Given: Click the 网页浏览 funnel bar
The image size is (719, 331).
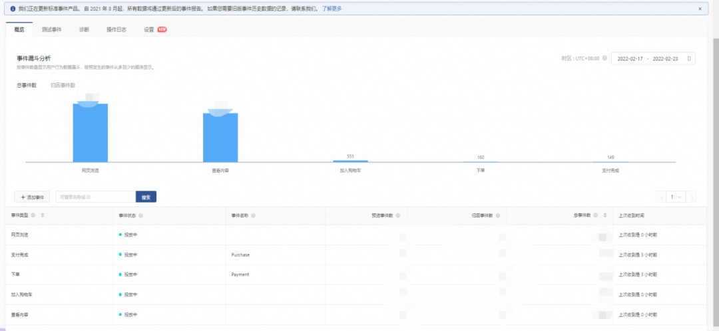Looking at the screenshot, I should [x=91, y=133].
